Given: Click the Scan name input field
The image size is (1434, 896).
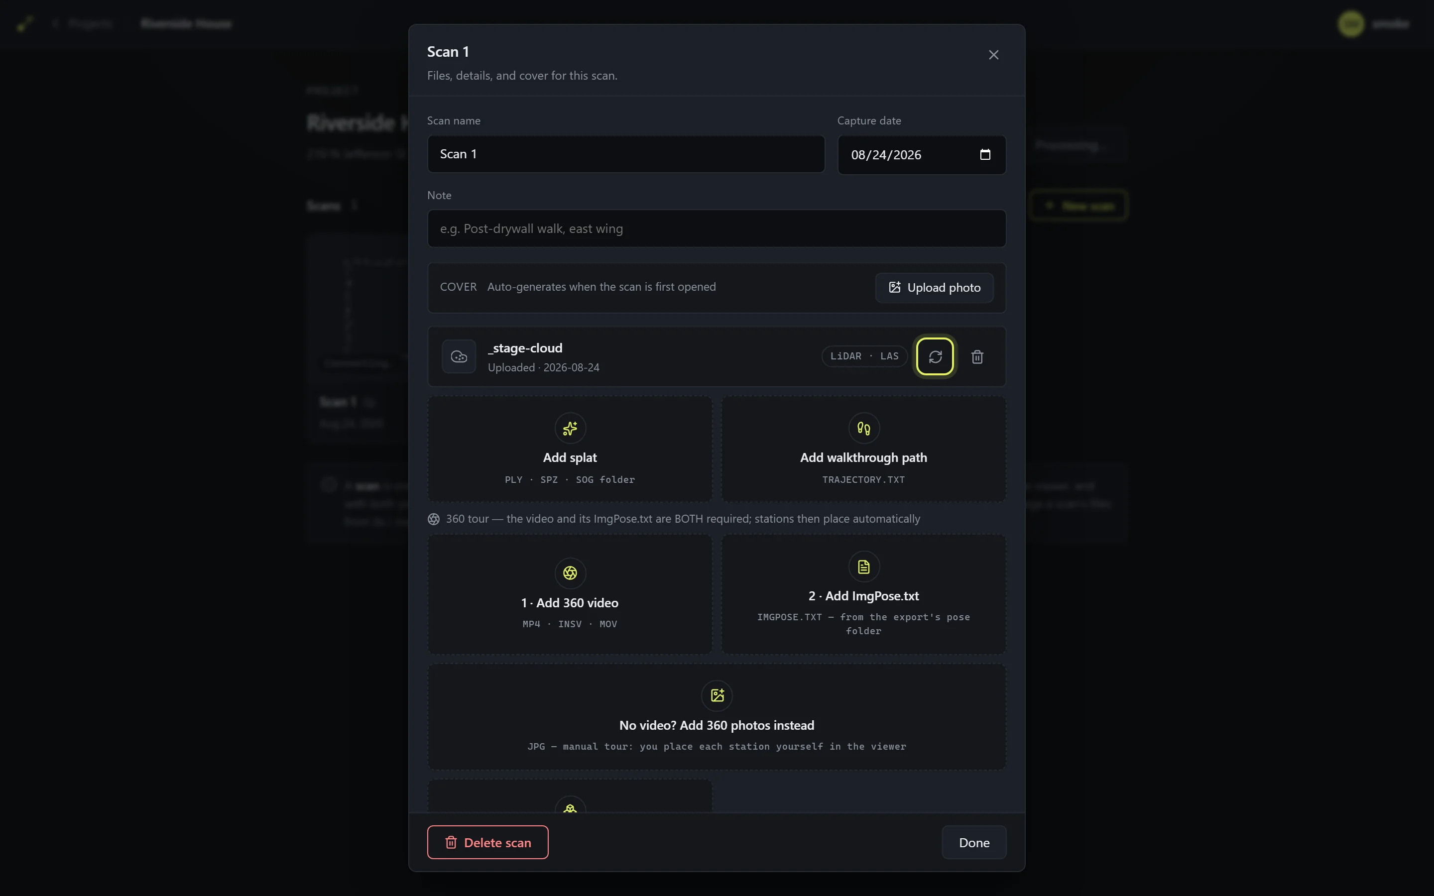Looking at the screenshot, I should (626, 154).
